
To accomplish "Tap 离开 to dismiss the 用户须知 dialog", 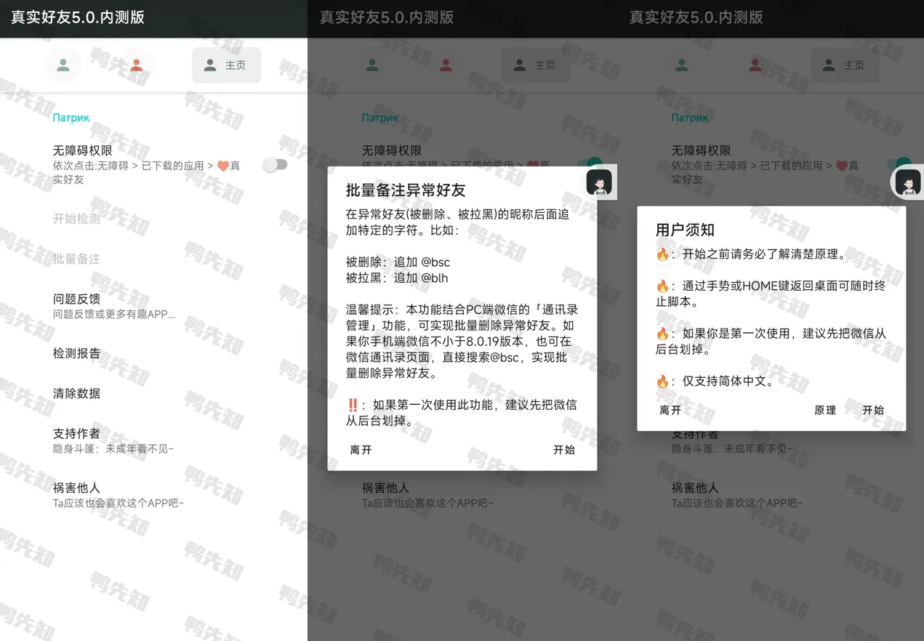I will [668, 409].
